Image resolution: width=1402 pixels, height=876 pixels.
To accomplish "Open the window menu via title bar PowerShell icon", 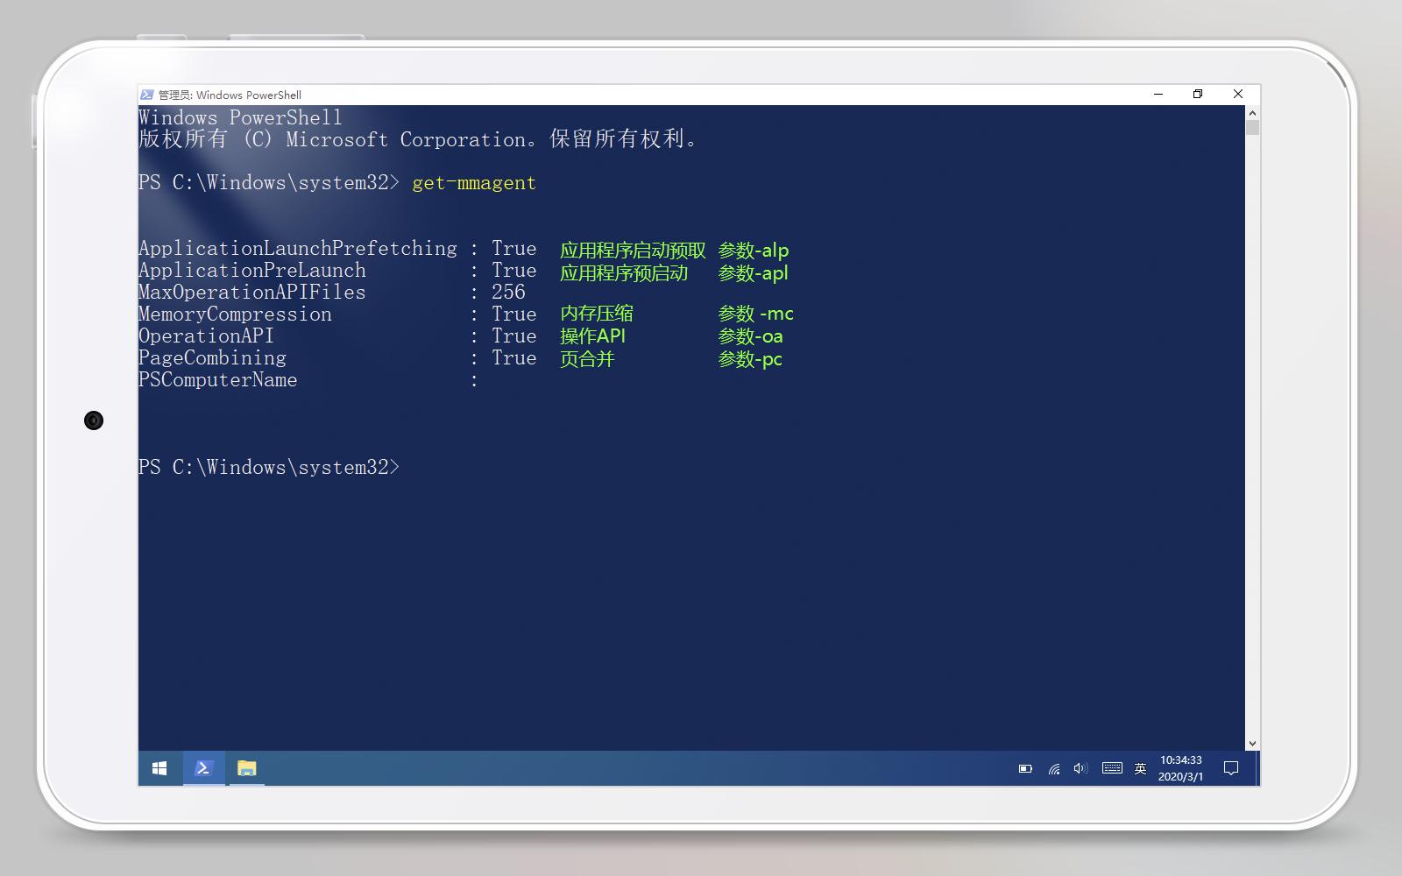I will point(145,95).
